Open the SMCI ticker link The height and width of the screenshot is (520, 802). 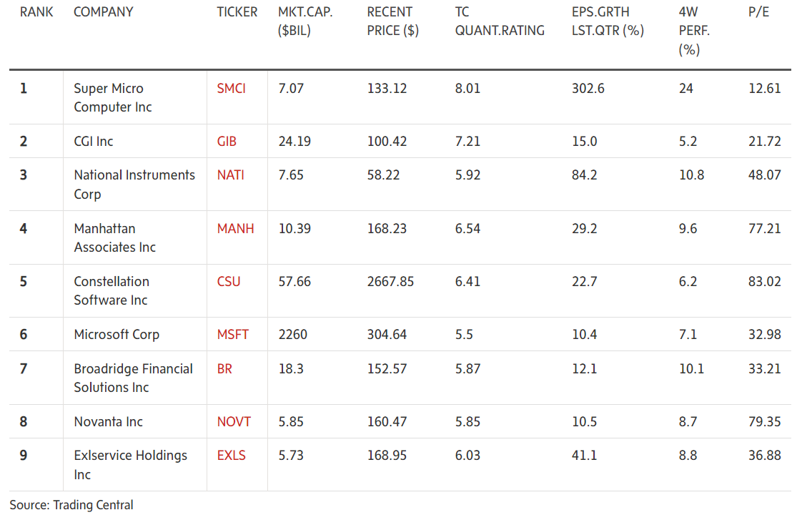[231, 89]
